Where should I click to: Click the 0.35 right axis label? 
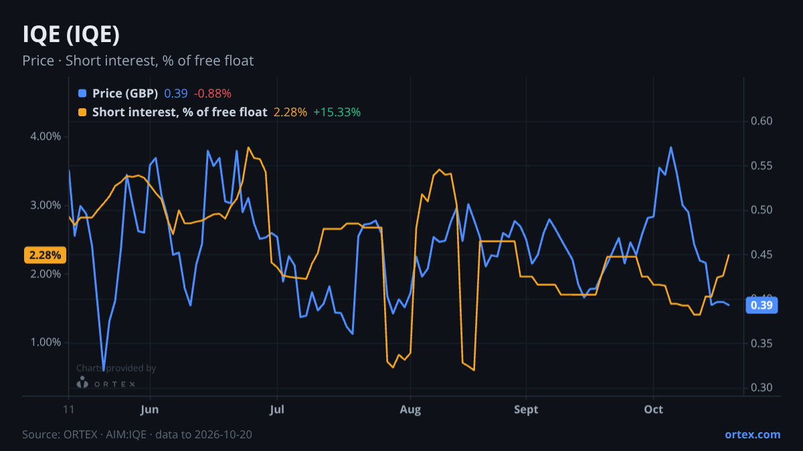tap(762, 343)
